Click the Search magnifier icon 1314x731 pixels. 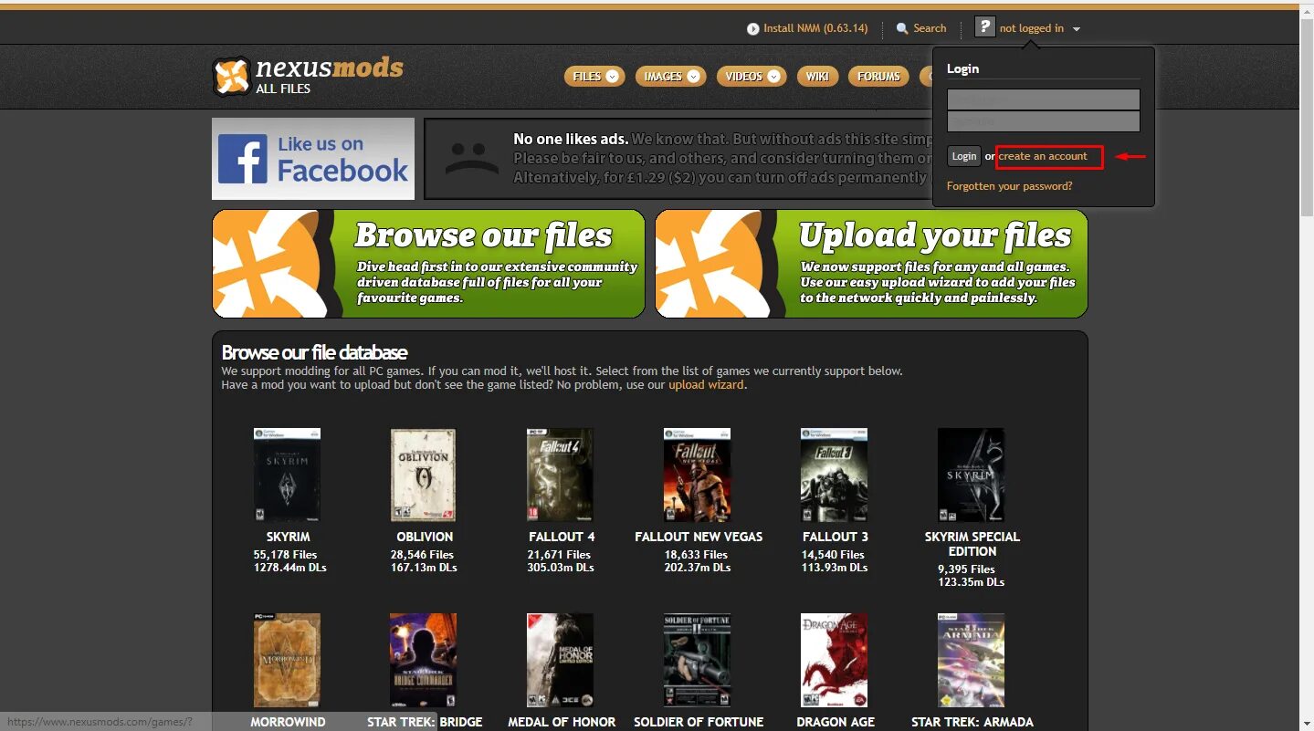click(902, 29)
